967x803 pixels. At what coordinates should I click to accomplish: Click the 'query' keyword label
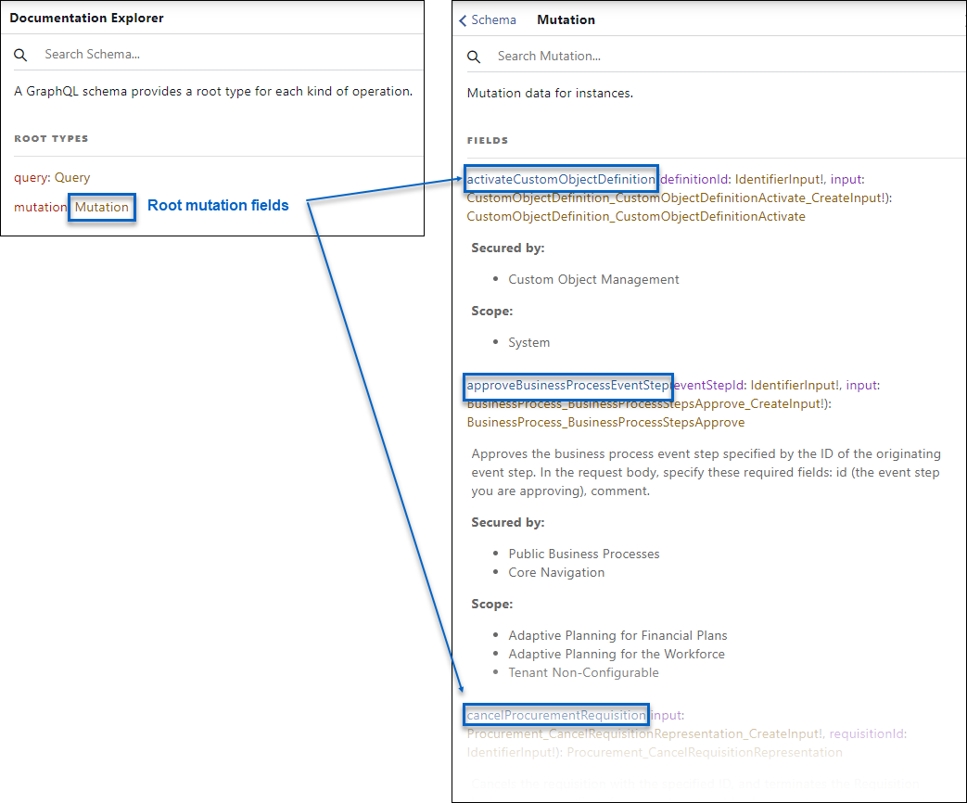pyautogui.click(x=31, y=178)
